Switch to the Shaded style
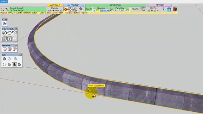203x114 pixels. point(9,65)
